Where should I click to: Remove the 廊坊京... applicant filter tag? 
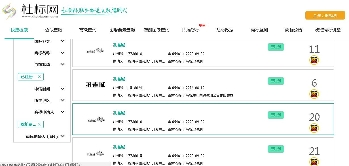(39, 124)
